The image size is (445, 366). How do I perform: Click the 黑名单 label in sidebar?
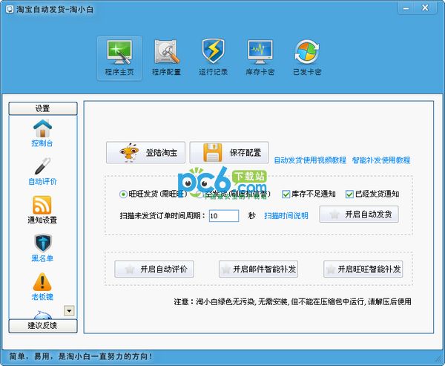pyautogui.click(x=42, y=258)
